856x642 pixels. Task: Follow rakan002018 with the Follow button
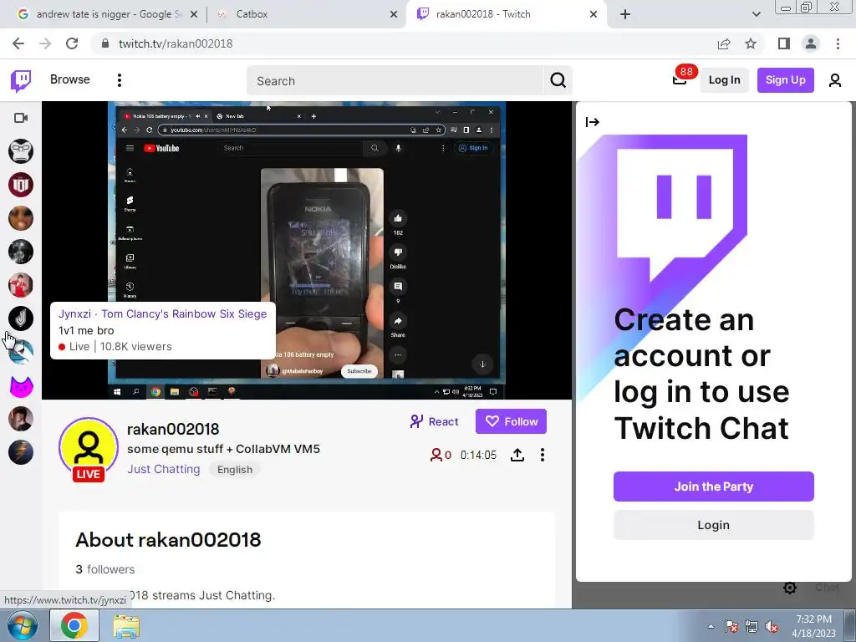click(511, 421)
